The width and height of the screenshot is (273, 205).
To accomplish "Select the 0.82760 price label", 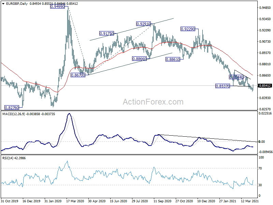I will coord(12,108).
